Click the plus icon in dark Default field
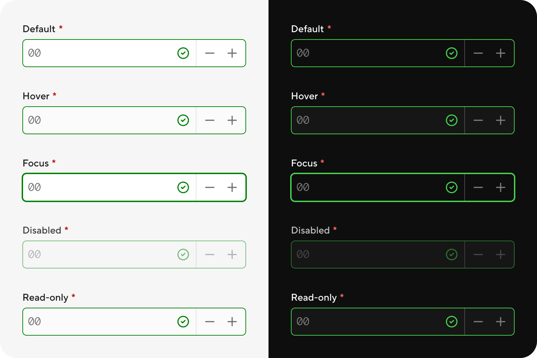 click(501, 53)
